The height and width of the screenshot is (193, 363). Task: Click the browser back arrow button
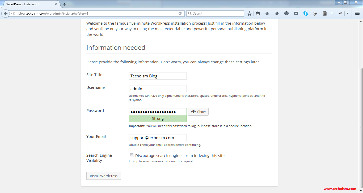pyautogui.click(x=6, y=14)
